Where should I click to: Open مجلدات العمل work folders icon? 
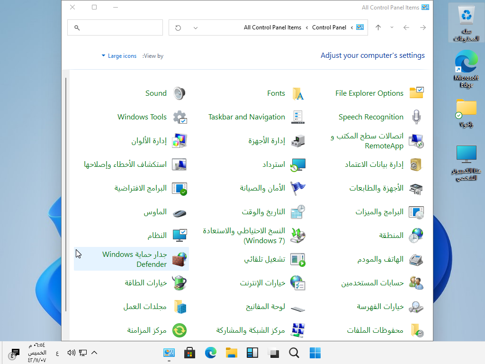point(180,307)
